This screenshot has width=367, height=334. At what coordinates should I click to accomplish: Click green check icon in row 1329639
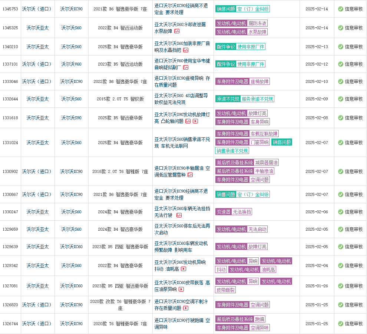click(341, 247)
